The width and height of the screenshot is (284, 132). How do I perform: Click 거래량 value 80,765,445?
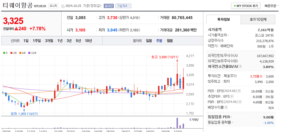[x=182, y=18]
